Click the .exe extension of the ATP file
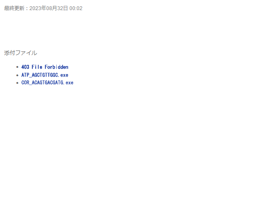The height and width of the screenshot is (202, 269). (x=63, y=75)
